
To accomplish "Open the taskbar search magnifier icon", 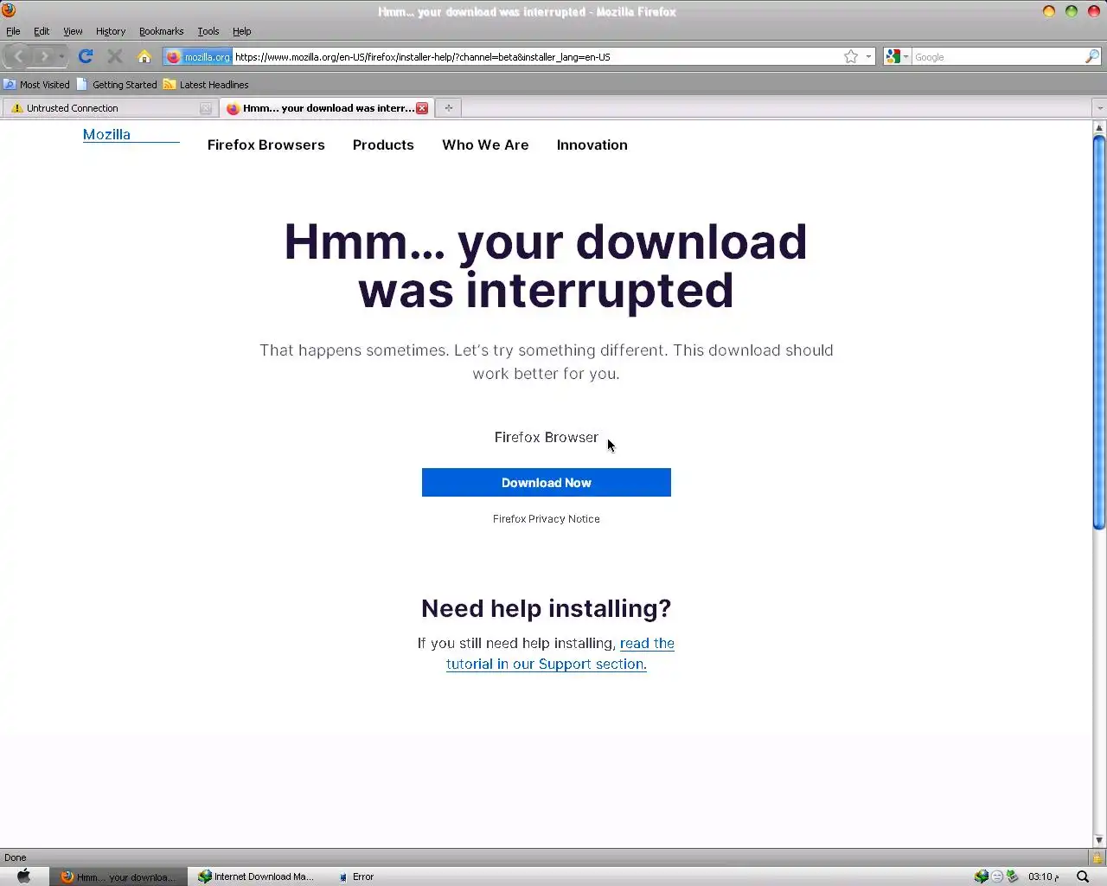I will pos(1082,876).
